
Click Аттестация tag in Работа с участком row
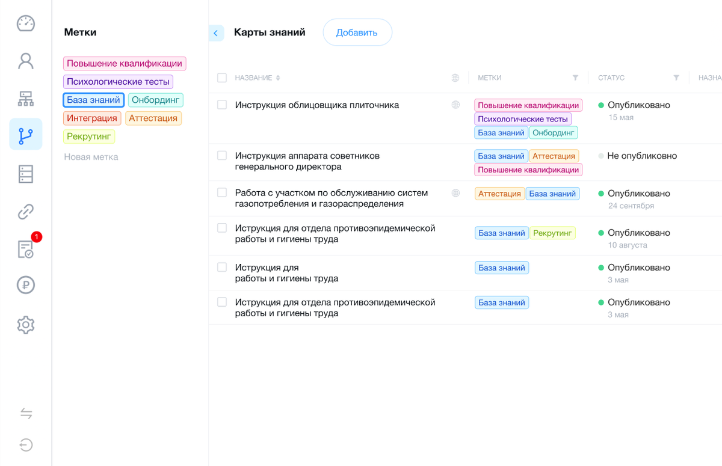click(x=499, y=194)
